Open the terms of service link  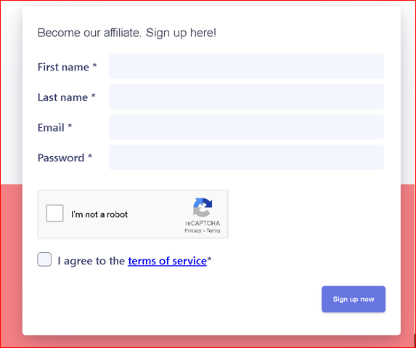pos(167,261)
